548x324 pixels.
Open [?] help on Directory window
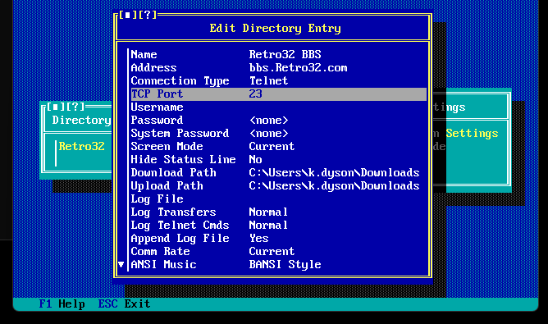pyautogui.click(x=75, y=107)
